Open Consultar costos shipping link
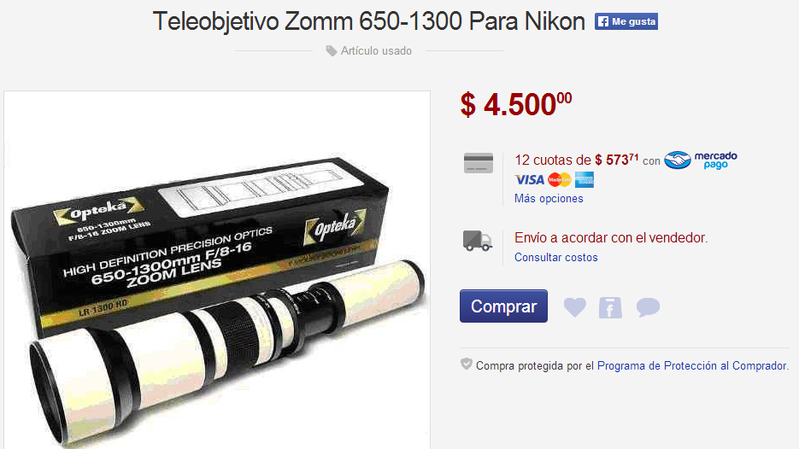 556,258
